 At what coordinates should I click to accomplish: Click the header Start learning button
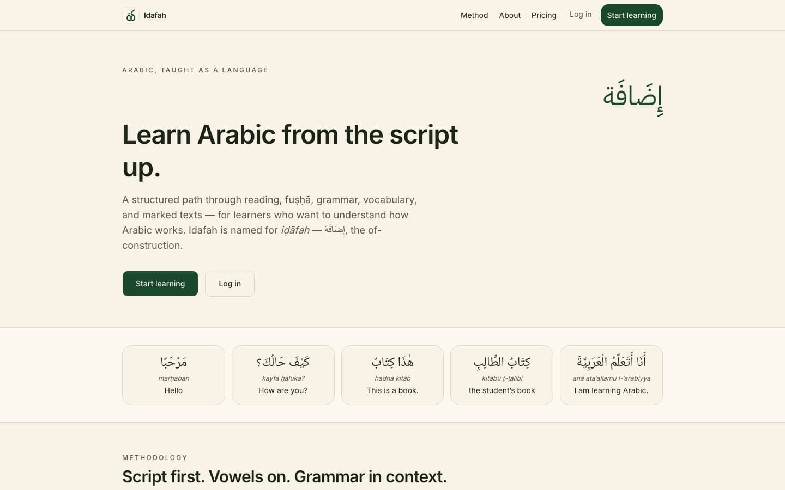point(632,15)
